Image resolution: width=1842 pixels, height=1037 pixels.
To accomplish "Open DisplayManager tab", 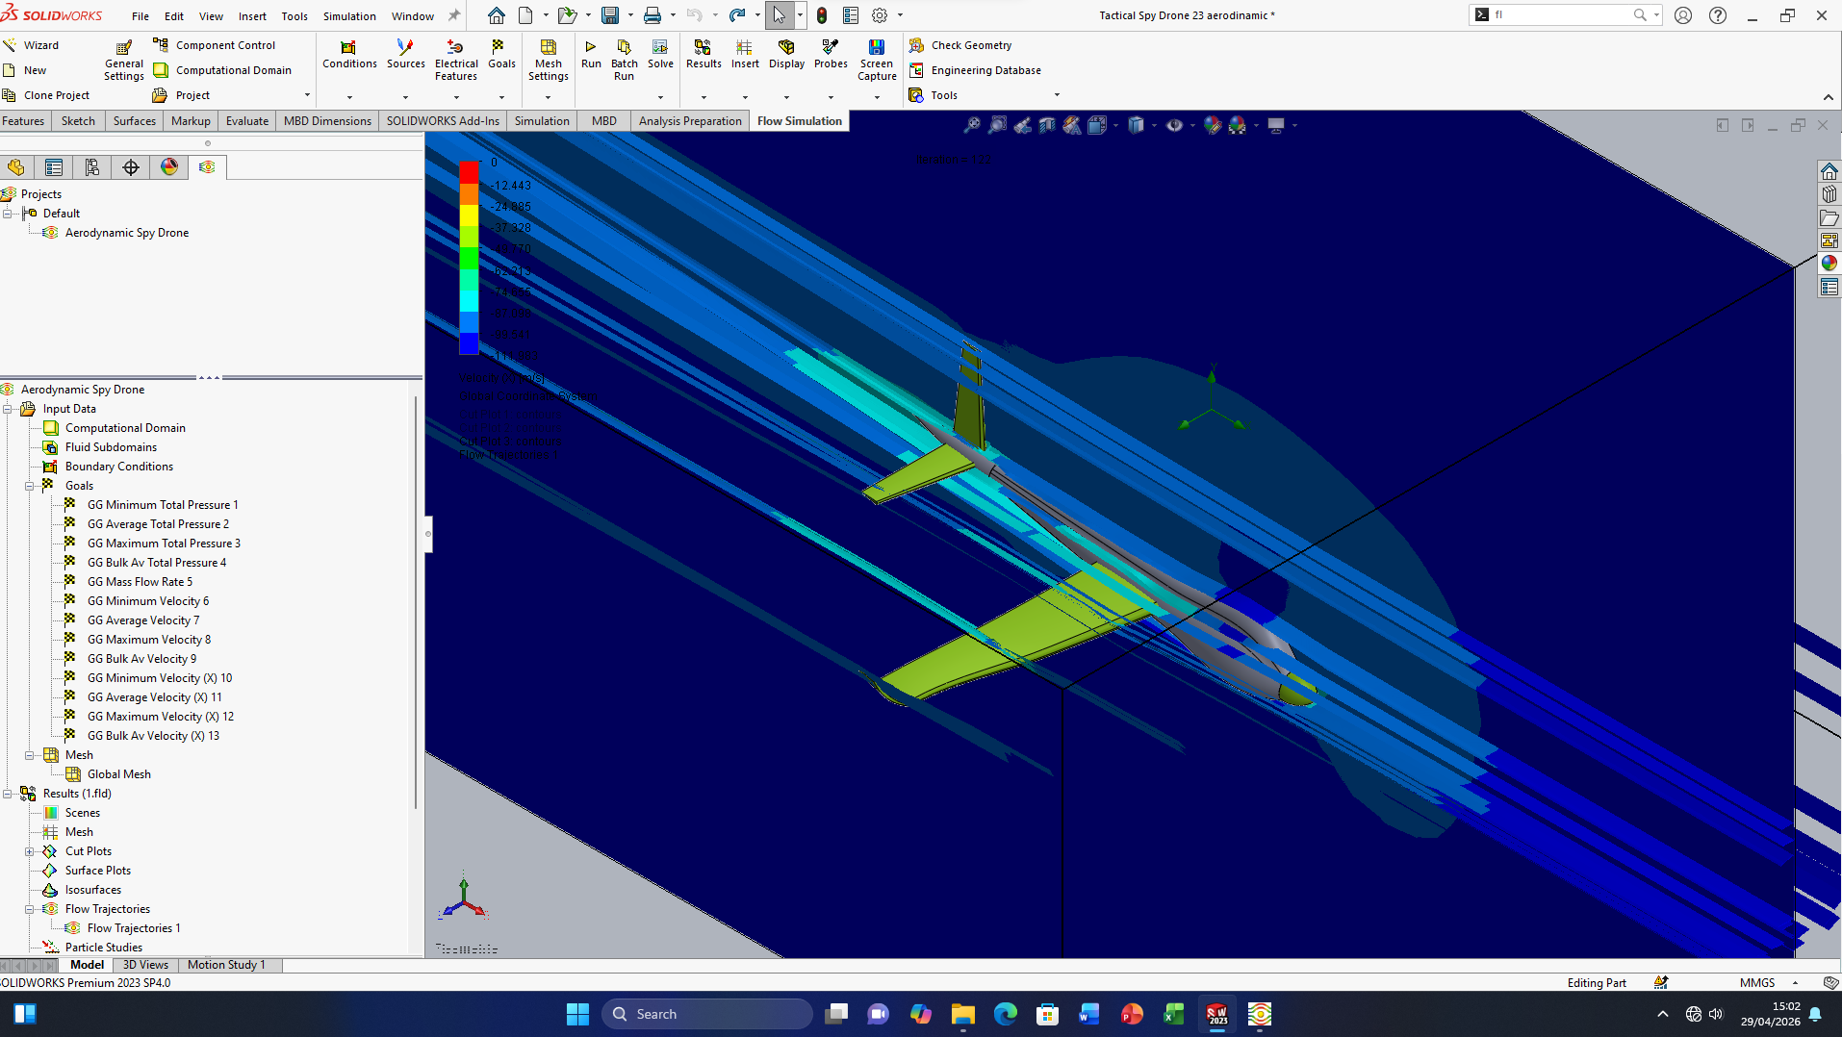I will click(x=169, y=167).
